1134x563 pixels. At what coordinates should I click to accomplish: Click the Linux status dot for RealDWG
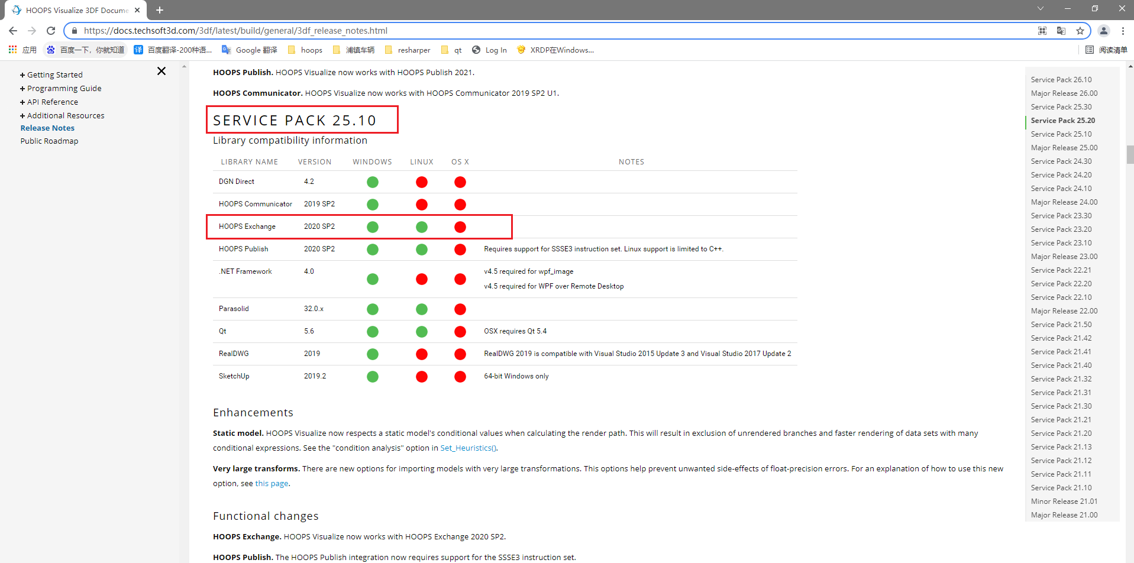(x=422, y=354)
